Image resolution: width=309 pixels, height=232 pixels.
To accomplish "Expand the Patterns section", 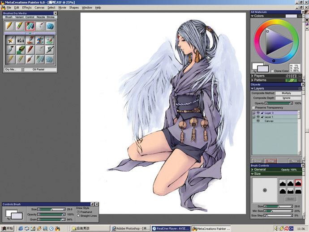I will click(252, 80).
